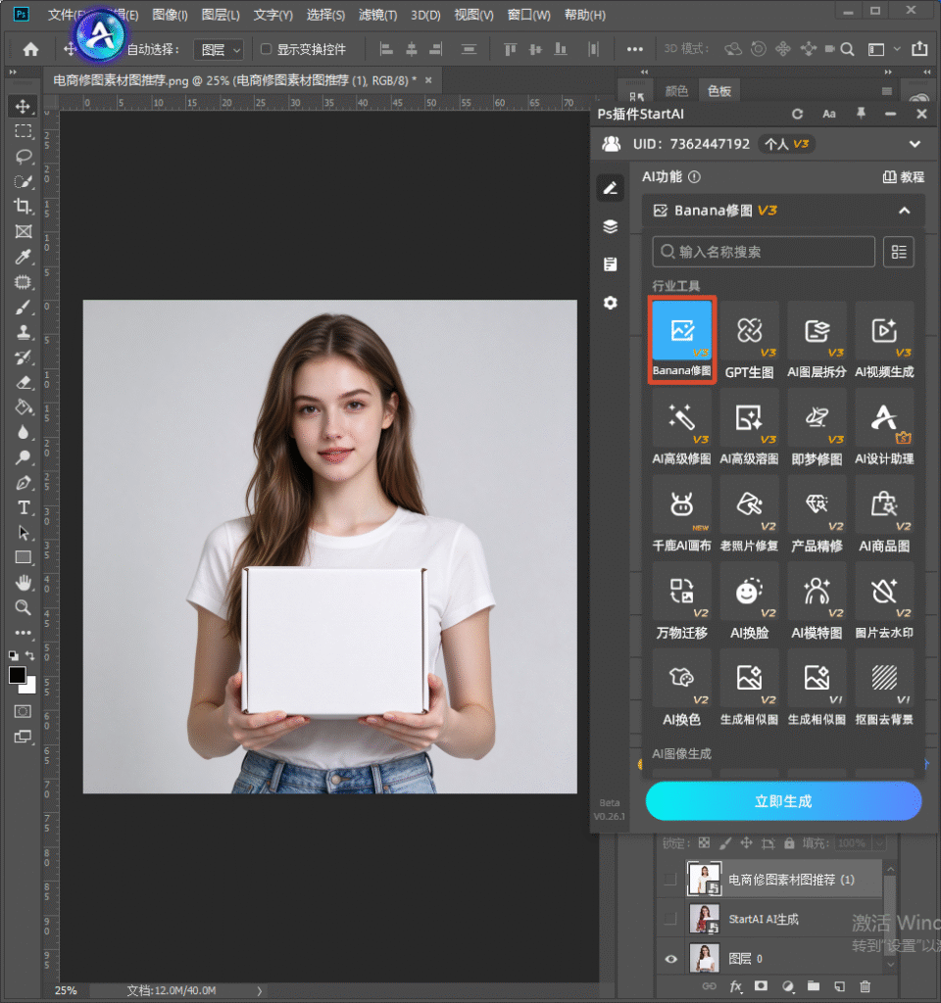Viewport: 941px width, 1003px height.
Task: Open the 老照片修复 tool
Action: pos(749,513)
